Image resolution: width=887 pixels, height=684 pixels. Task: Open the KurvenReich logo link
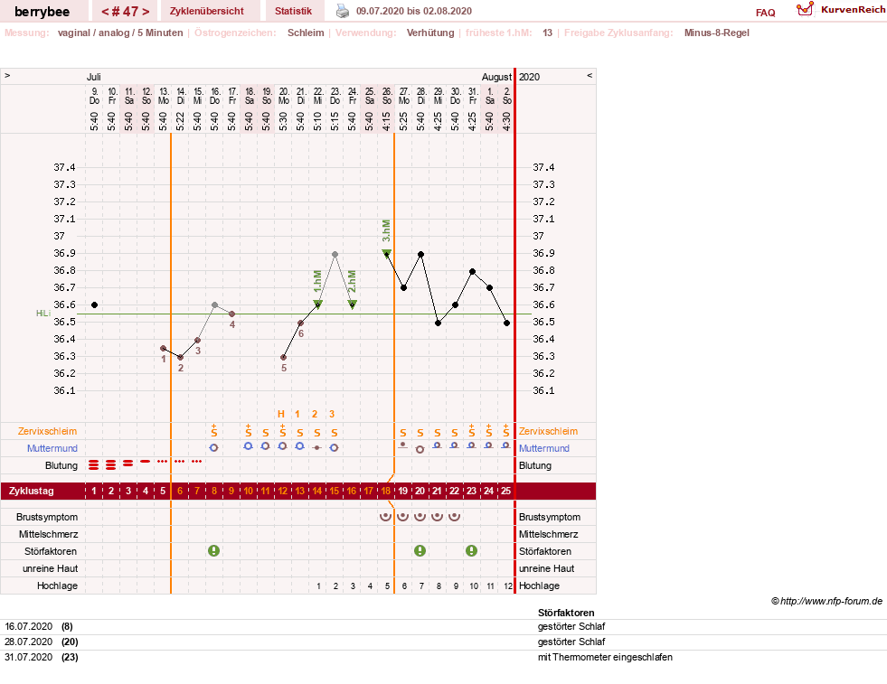pyautogui.click(x=841, y=10)
